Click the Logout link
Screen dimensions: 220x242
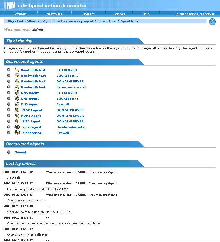(x=209, y=14)
